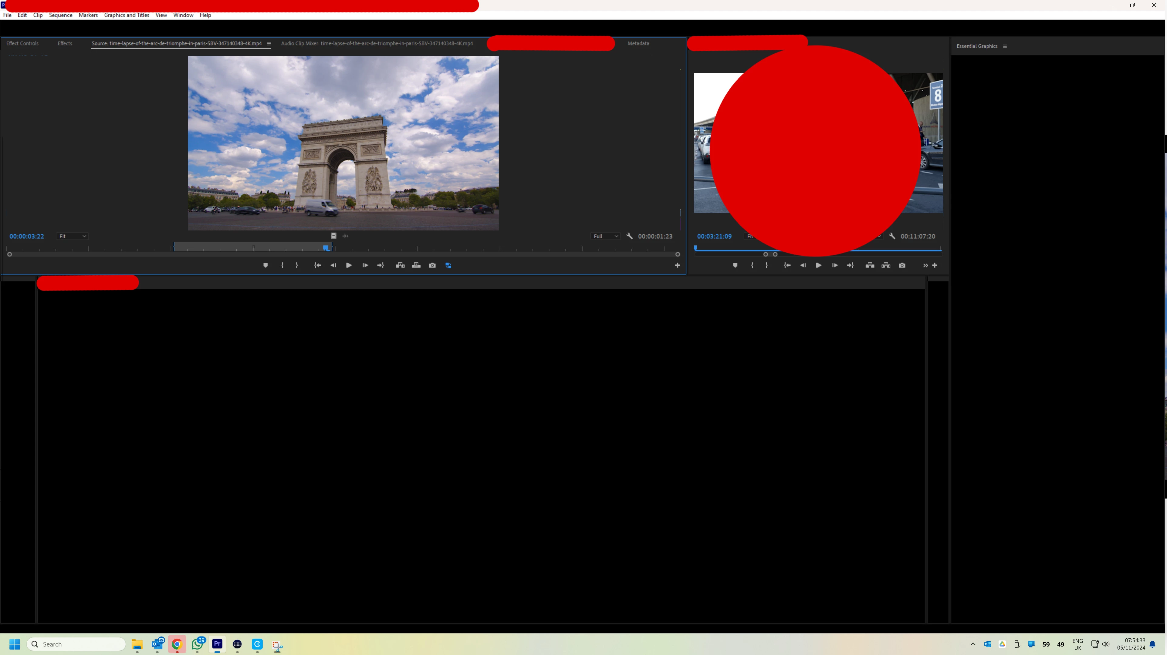Open Source monitor Full resolution dropdown
The width and height of the screenshot is (1167, 655).
pos(605,236)
